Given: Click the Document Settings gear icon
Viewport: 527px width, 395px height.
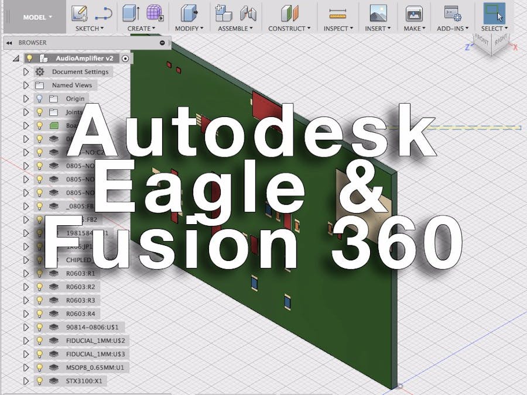Looking at the screenshot, I should pyautogui.click(x=40, y=71).
